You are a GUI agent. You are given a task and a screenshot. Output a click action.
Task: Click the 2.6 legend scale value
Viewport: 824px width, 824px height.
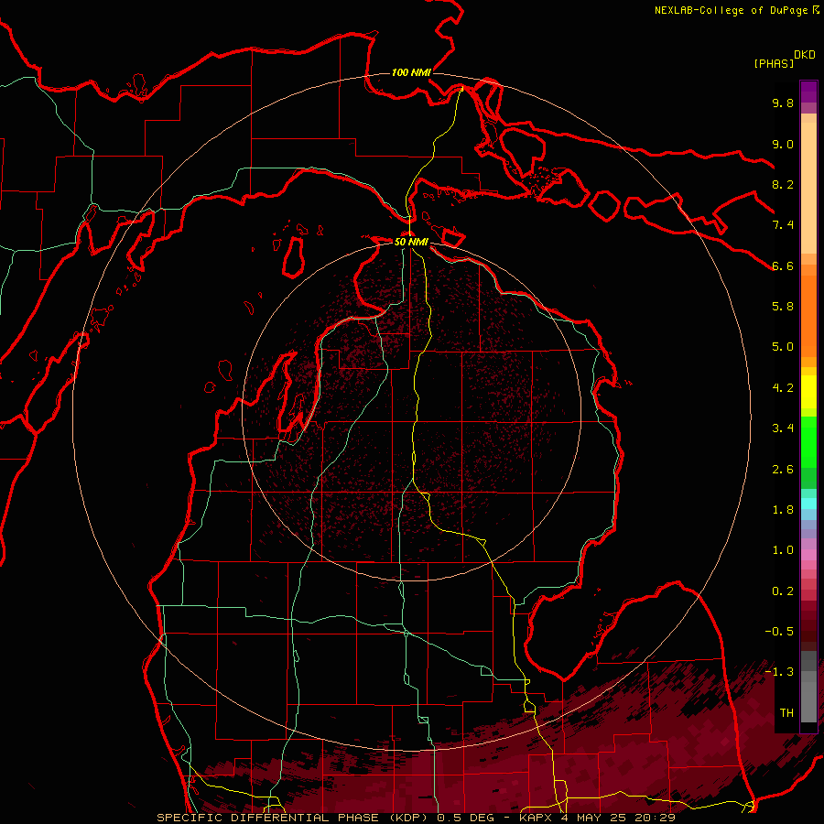pos(783,470)
